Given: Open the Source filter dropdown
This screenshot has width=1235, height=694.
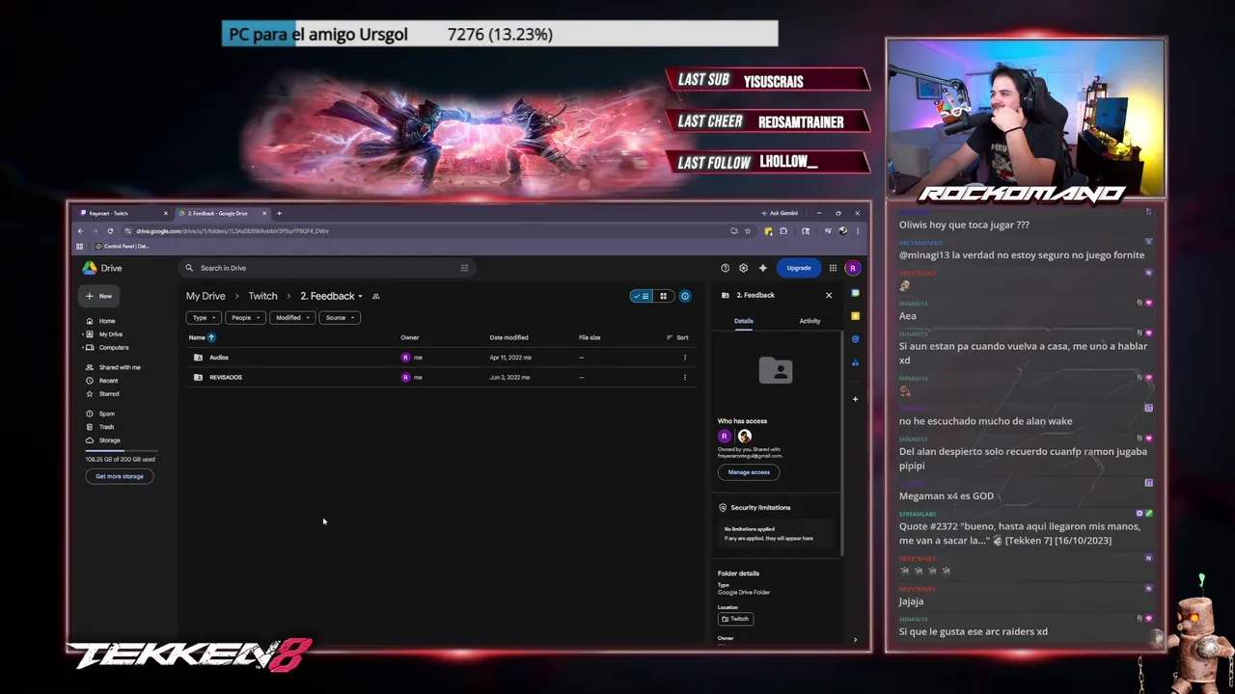Looking at the screenshot, I should point(340,318).
